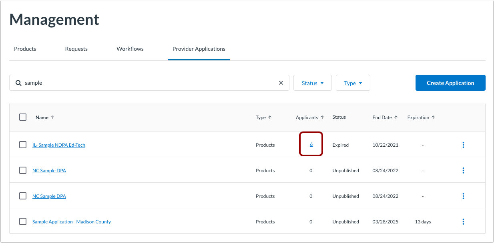The height and width of the screenshot is (243, 494).
Task: Open the 6 applicants link
Action: tap(311, 144)
